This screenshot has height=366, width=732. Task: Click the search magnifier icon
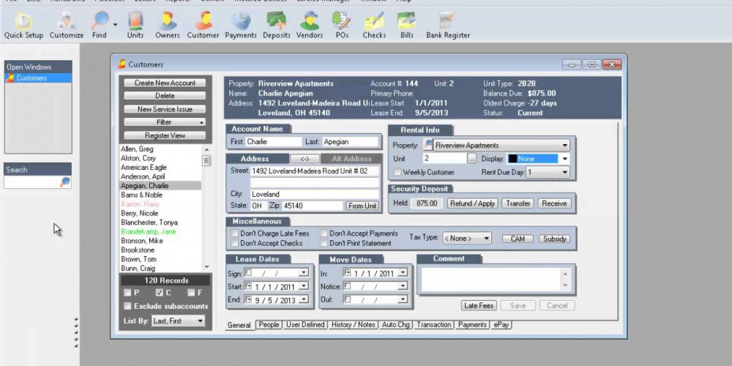click(x=65, y=182)
